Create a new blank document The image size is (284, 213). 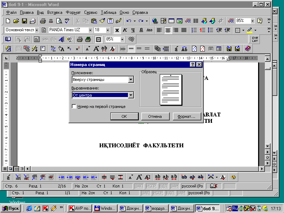point(8,21)
